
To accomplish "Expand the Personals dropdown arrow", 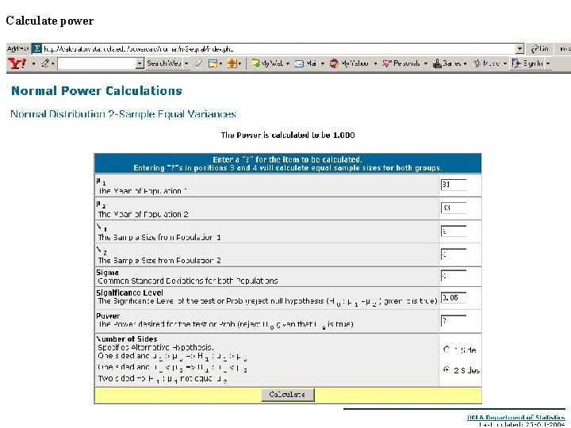I will (425, 63).
